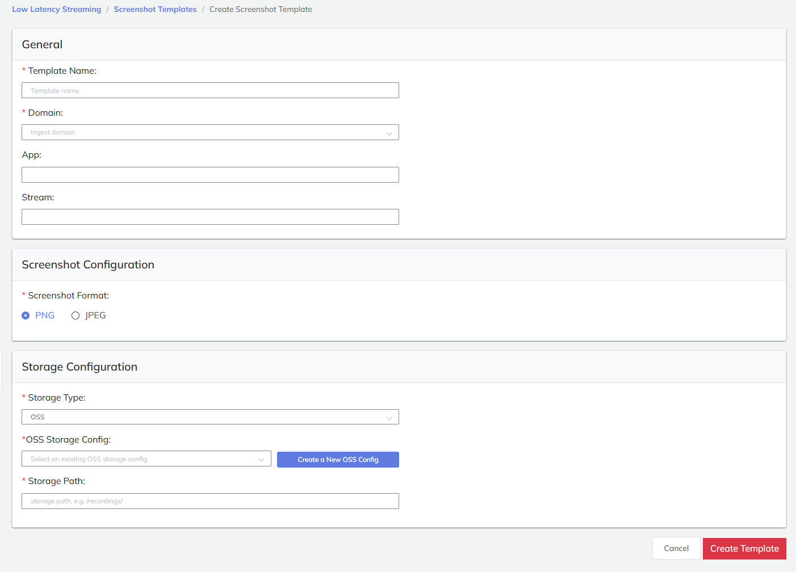
Task: Click the General section header
Action: click(42, 44)
